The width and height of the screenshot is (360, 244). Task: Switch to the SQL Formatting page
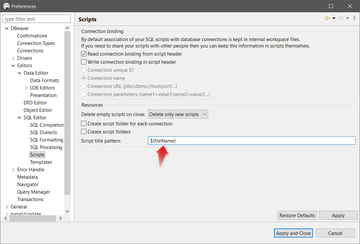47,140
